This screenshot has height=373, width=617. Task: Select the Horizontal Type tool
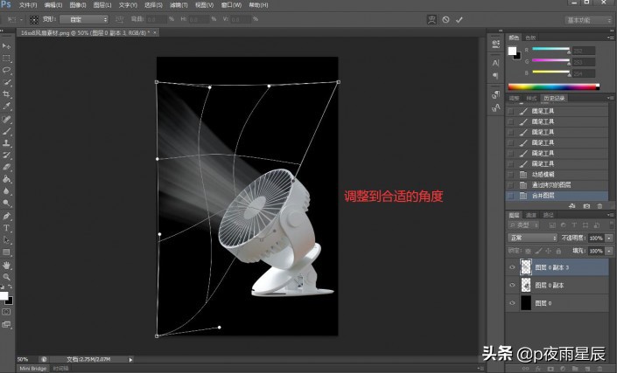[x=6, y=228]
